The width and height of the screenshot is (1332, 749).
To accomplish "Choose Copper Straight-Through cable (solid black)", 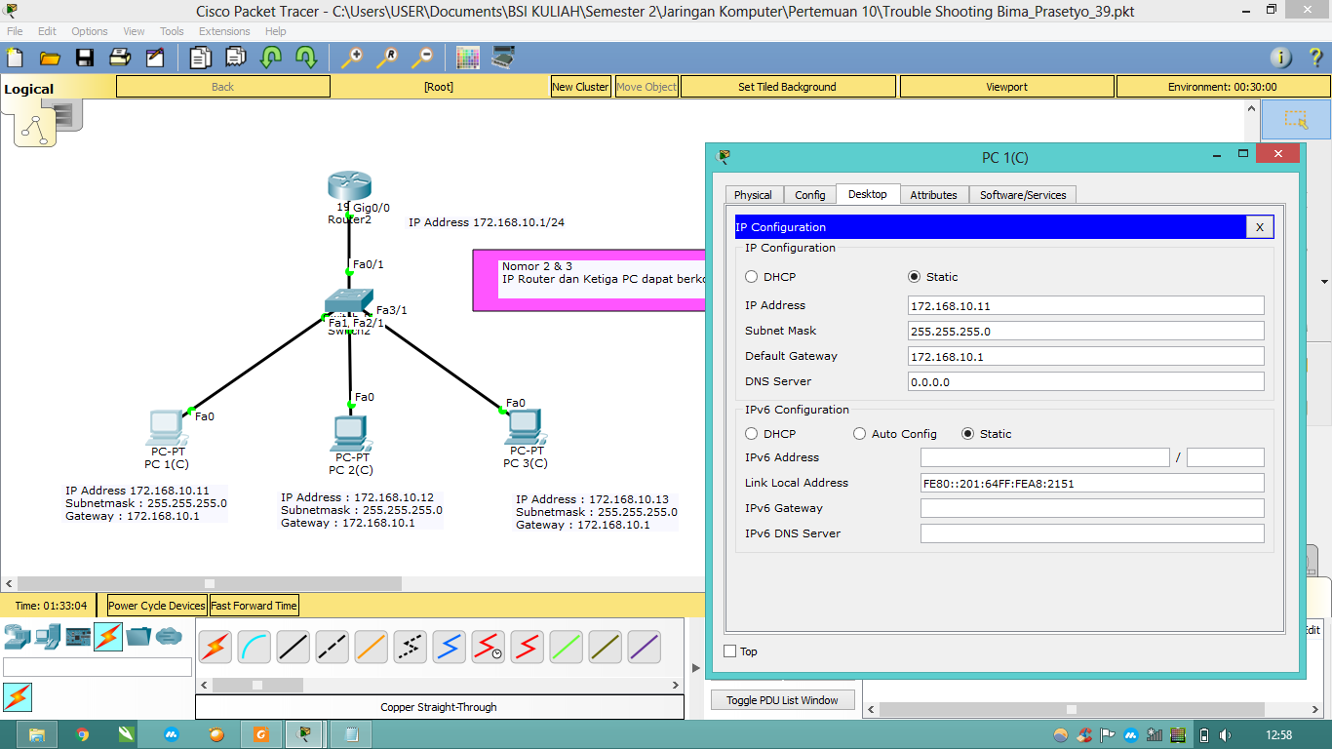I will coord(294,647).
